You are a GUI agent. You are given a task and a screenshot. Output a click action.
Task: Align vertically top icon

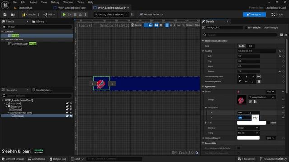(240, 81)
